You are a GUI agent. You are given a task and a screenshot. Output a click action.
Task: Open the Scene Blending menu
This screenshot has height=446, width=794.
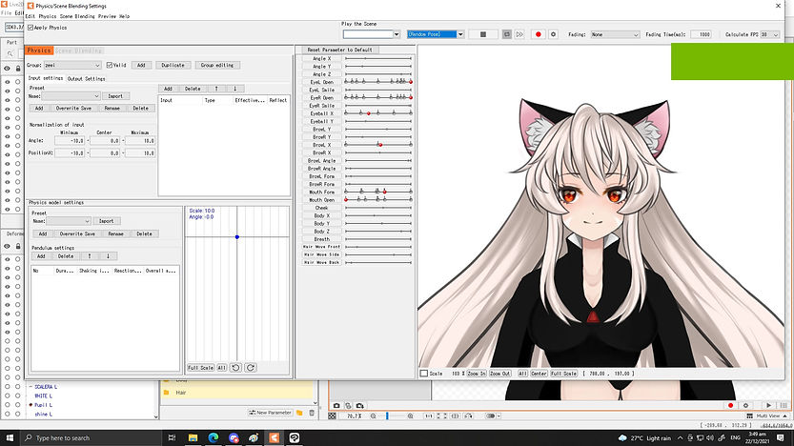point(77,16)
